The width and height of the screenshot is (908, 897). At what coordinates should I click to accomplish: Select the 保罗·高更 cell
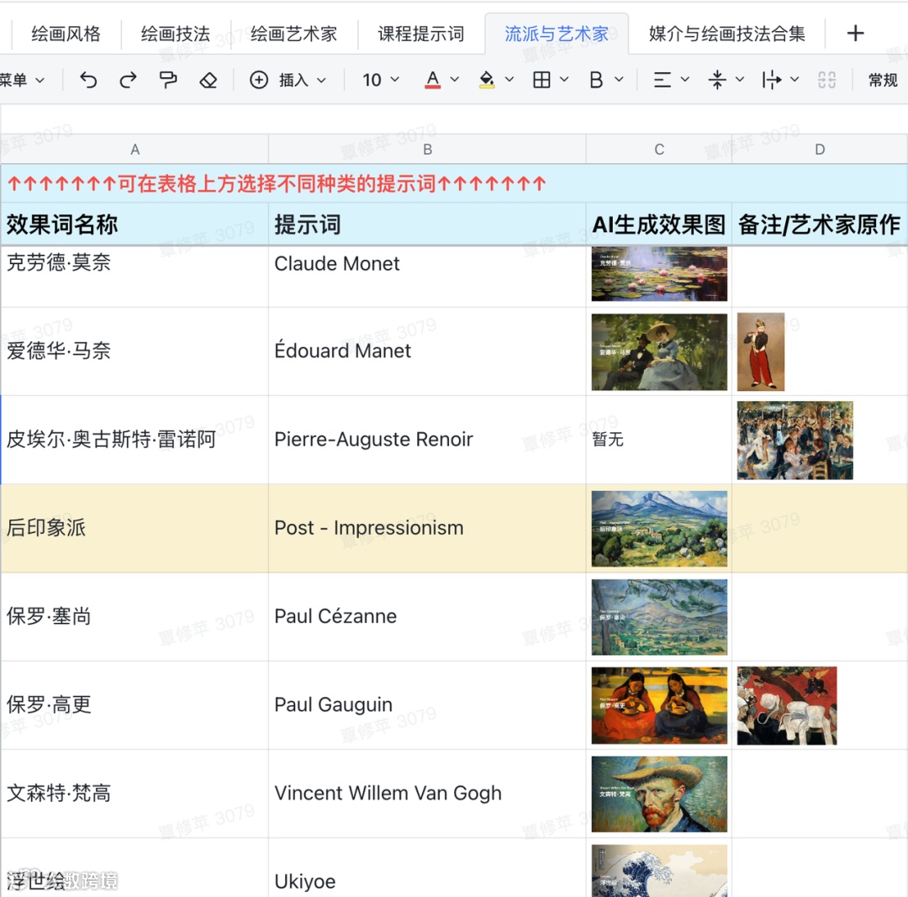tap(135, 704)
